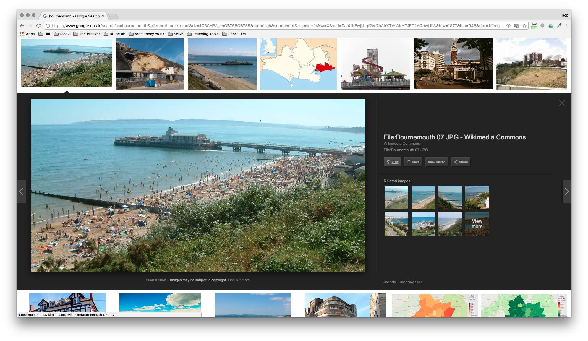This screenshot has height=341, width=588.
Task: Click the browser forward navigation arrow
Action: pos(31,25)
